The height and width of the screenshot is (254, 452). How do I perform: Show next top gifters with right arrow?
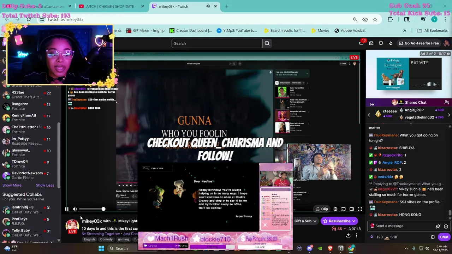click(449, 115)
